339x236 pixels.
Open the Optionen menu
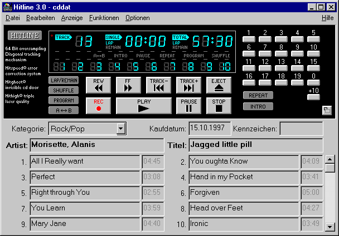pyautogui.click(x=138, y=18)
